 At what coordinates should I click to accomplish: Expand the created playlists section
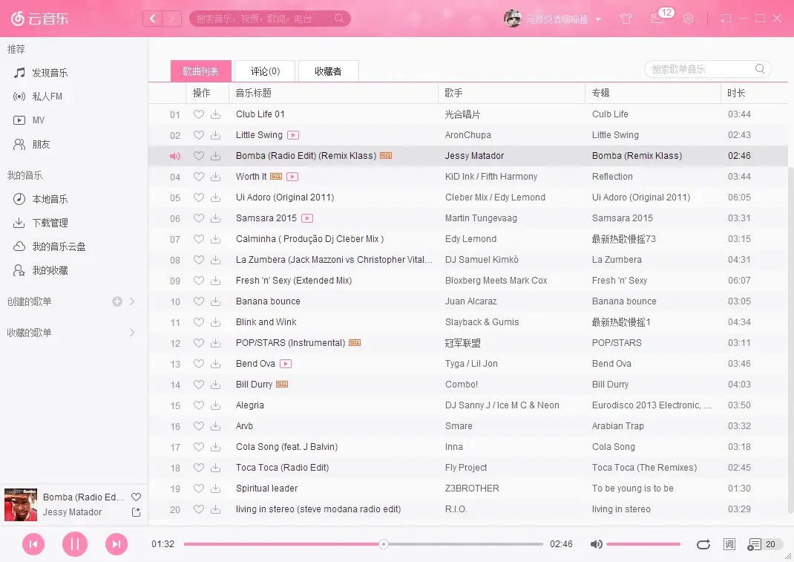132,301
